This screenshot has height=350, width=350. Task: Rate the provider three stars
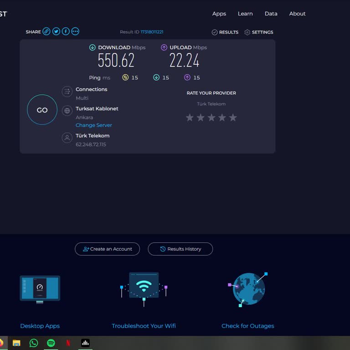211,118
